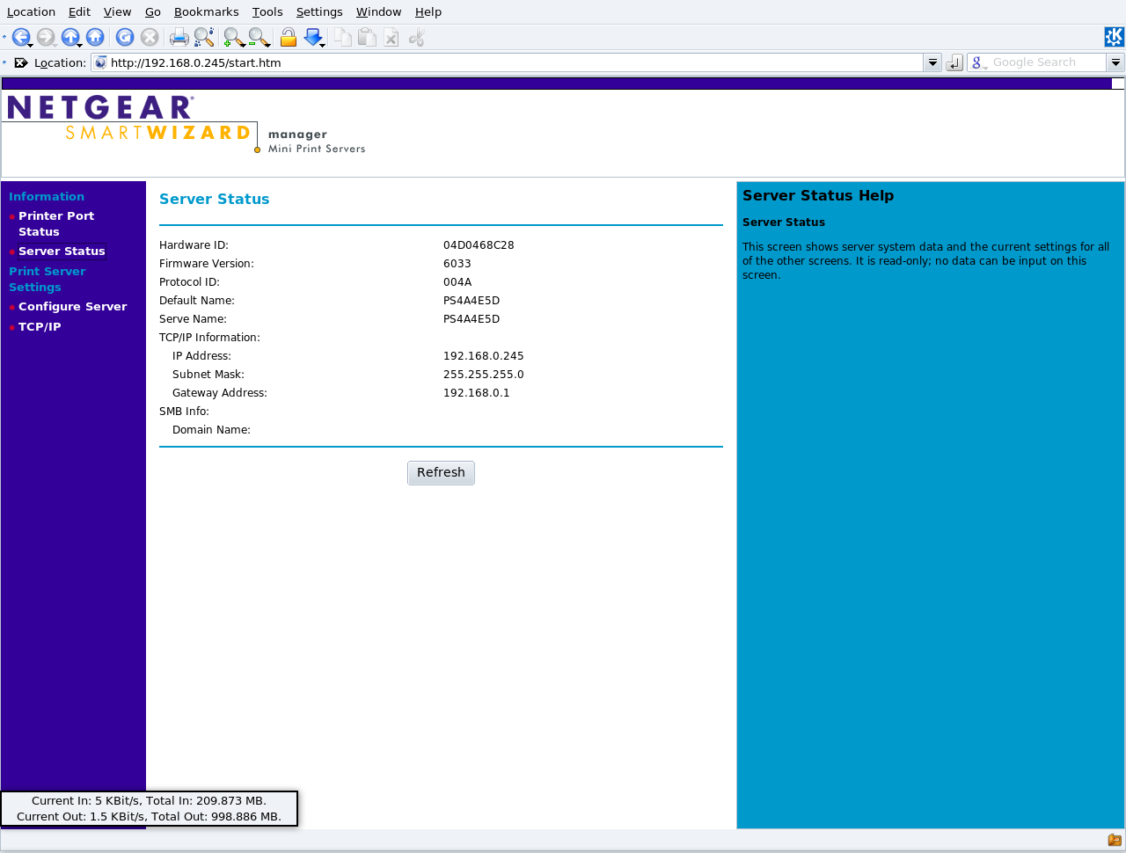Click the orange status bar icon at bottom right
The image size is (1126, 853).
tap(1115, 840)
